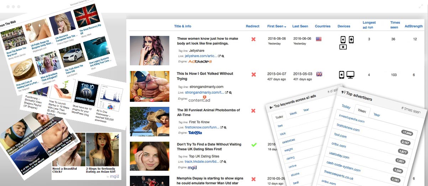This screenshot has width=428, height=186.
Task: Click the US flag country icon
Action: (x=318, y=39)
